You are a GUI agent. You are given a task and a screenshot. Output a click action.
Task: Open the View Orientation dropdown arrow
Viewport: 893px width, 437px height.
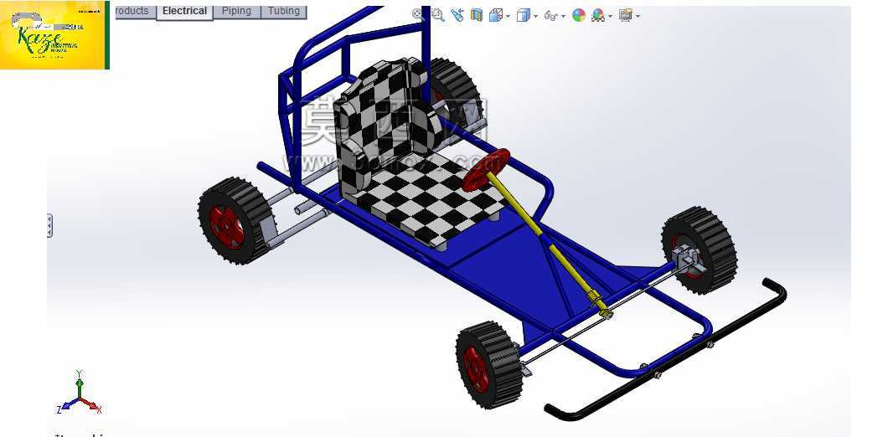point(508,17)
